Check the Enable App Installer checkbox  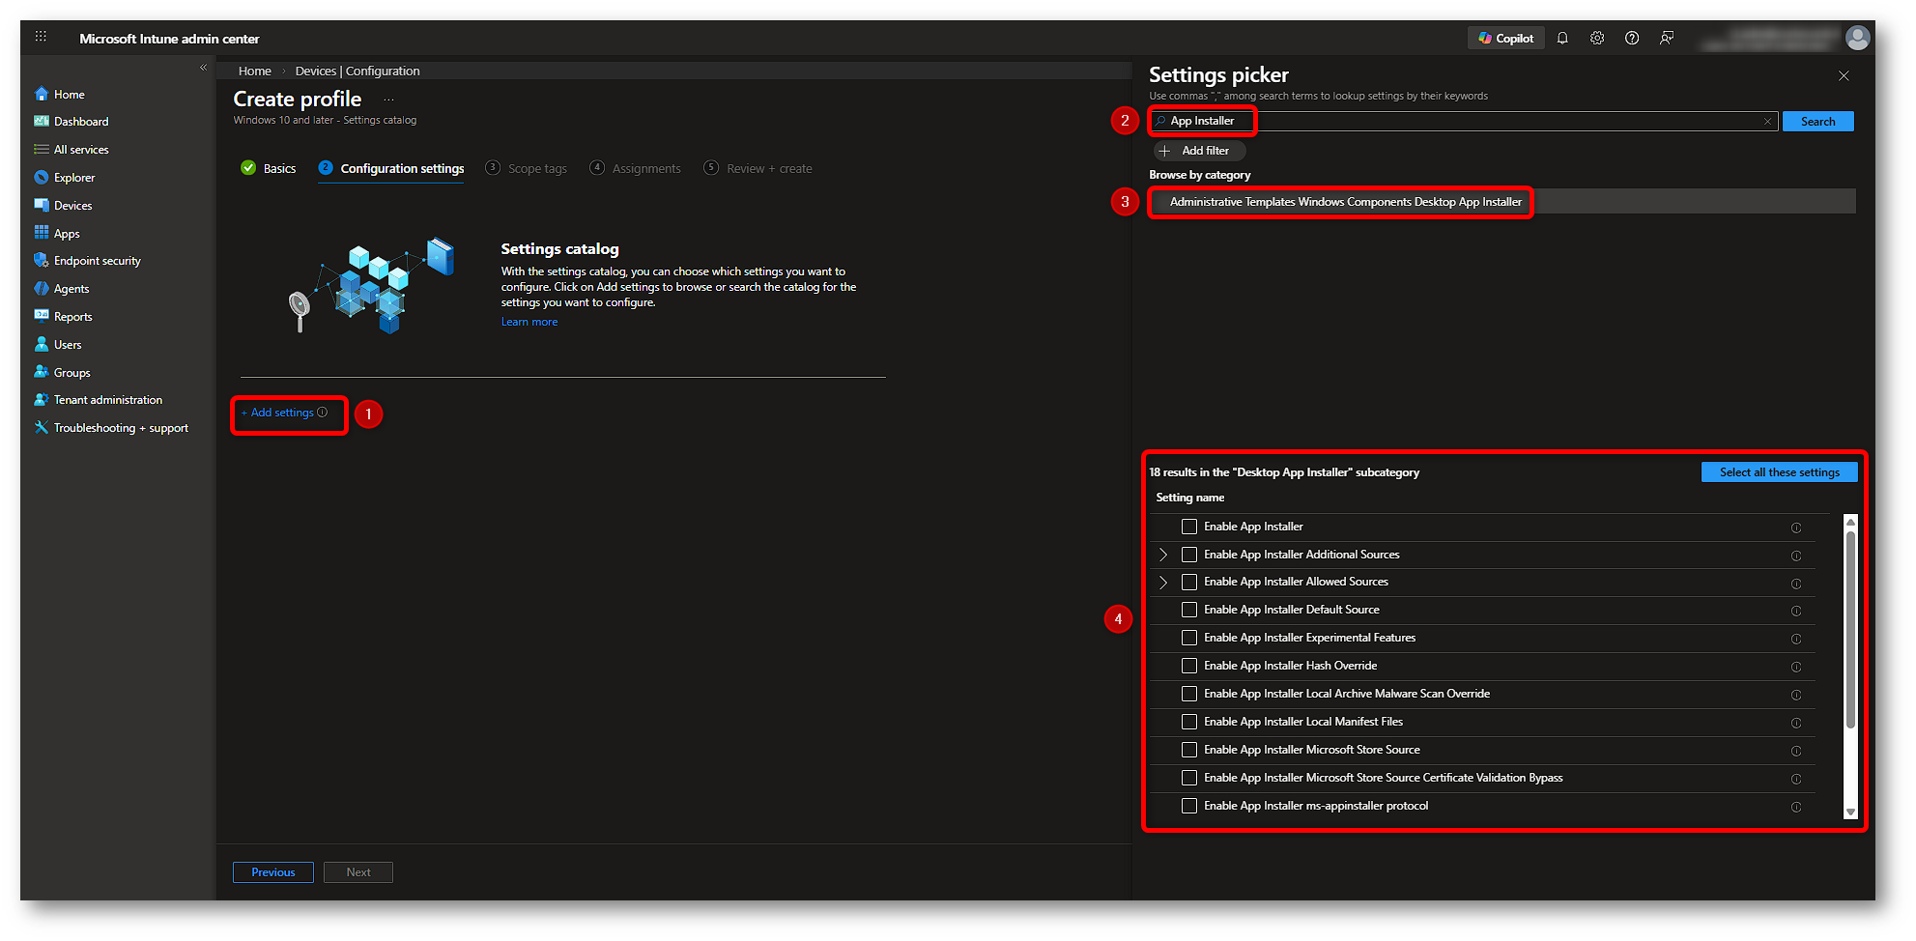[x=1189, y=527]
